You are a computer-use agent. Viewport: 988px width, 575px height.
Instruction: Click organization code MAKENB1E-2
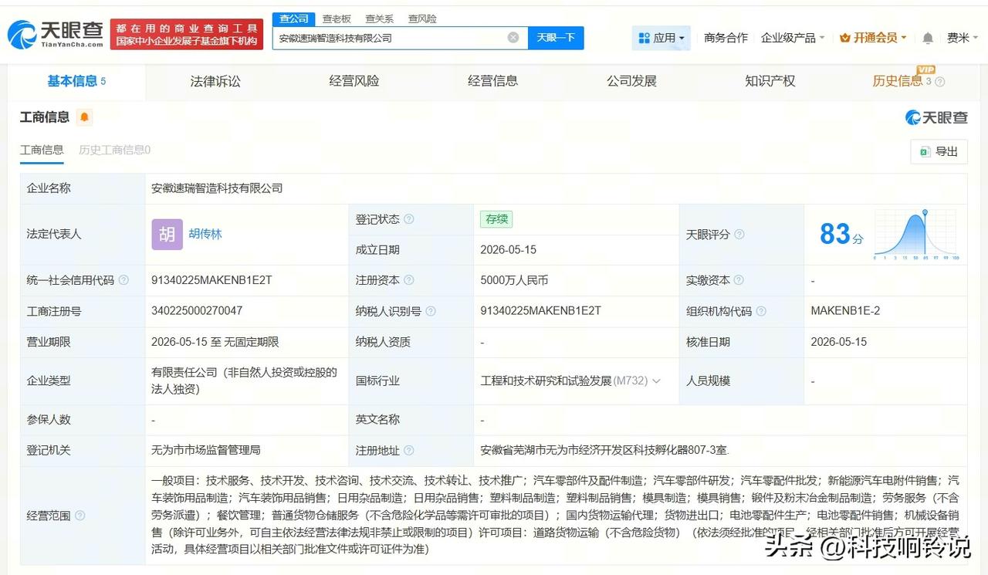[x=845, y=311]
